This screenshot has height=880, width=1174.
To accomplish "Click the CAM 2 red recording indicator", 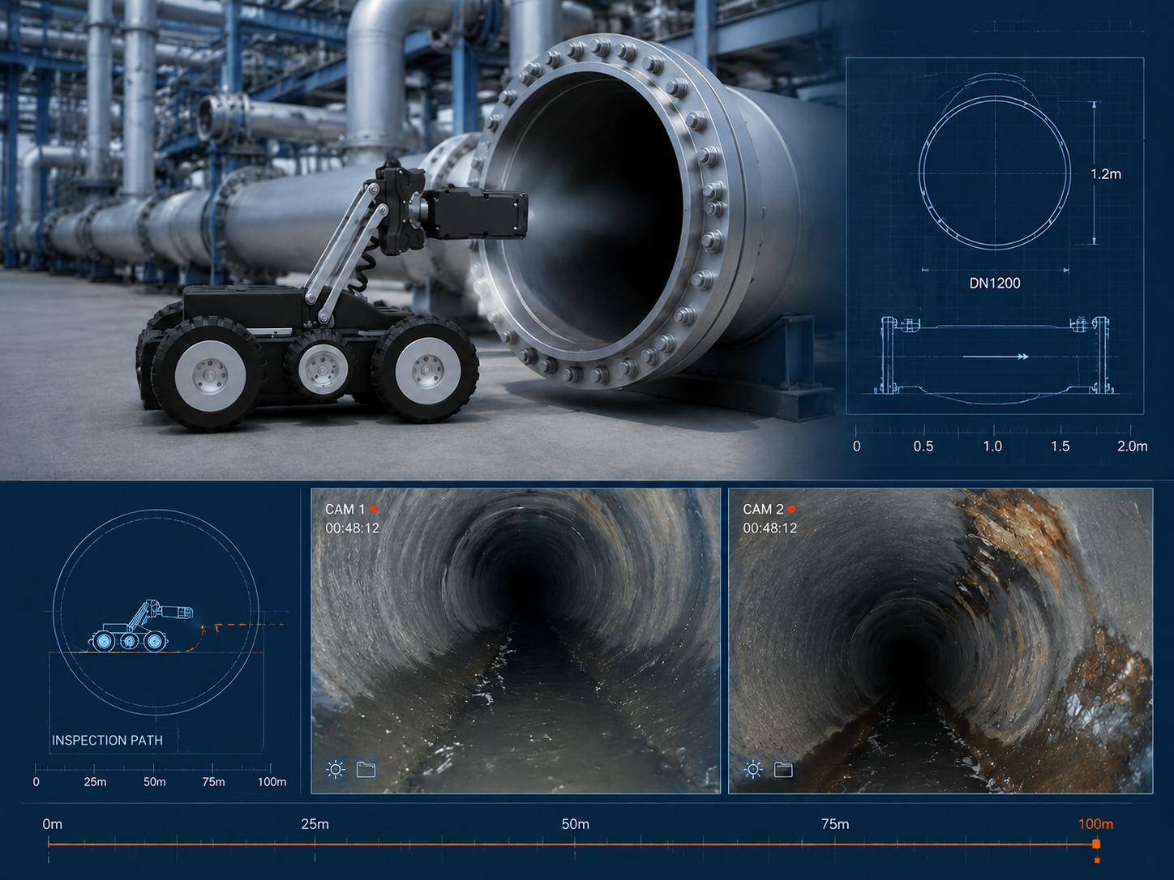I will (791, 509).
